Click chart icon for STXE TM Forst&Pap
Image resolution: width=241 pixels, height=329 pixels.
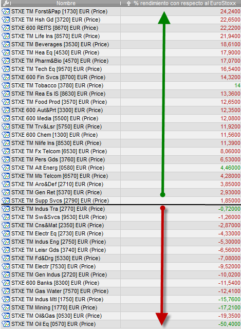(6, 11)
